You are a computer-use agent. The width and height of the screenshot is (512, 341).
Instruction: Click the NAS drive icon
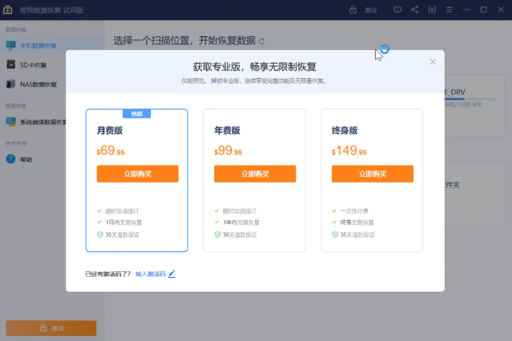(10, 84)
